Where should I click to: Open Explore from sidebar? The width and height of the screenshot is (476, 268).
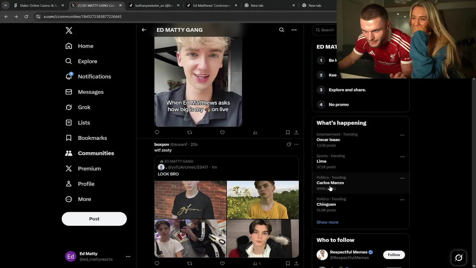81,61
